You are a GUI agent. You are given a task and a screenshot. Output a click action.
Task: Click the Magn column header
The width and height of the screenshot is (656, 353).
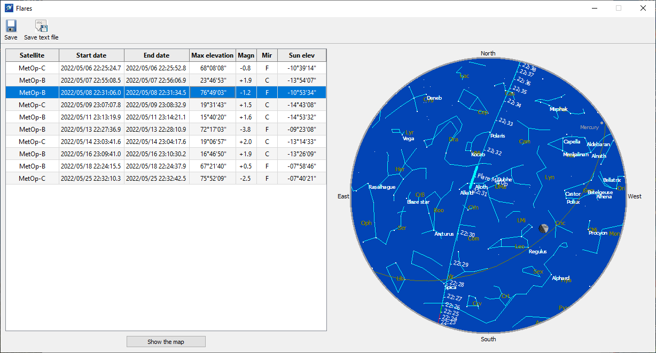point(246,55)
